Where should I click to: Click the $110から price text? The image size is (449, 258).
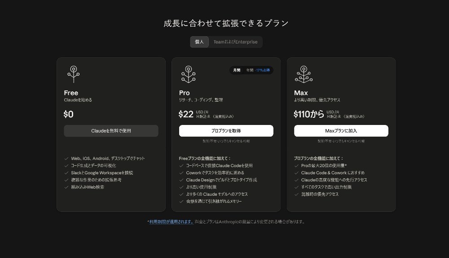[309, 114]
